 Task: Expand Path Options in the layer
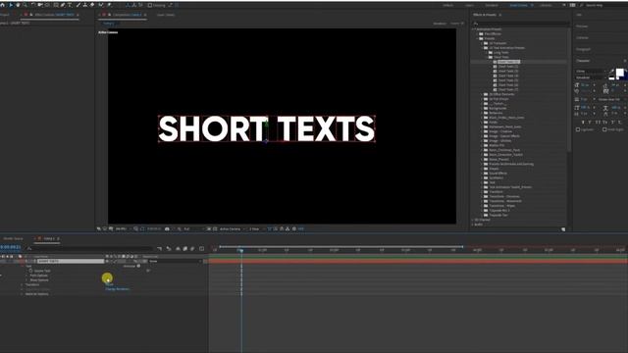point(27,276)
